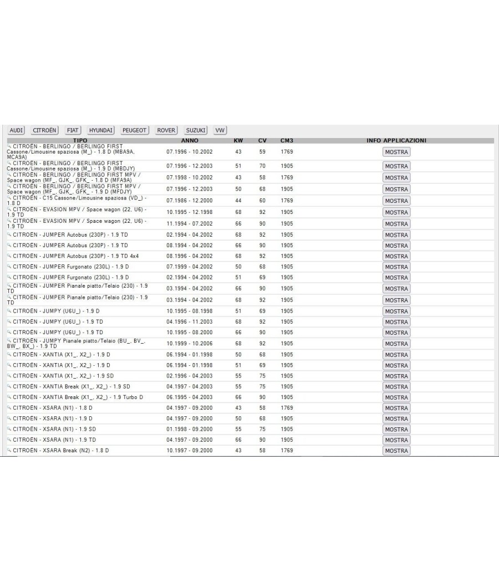
Task: Click magnifier icon for Jumper Autobus 1.9 TD 4x4
Action: pyautogui.click(x=9, y=256)
